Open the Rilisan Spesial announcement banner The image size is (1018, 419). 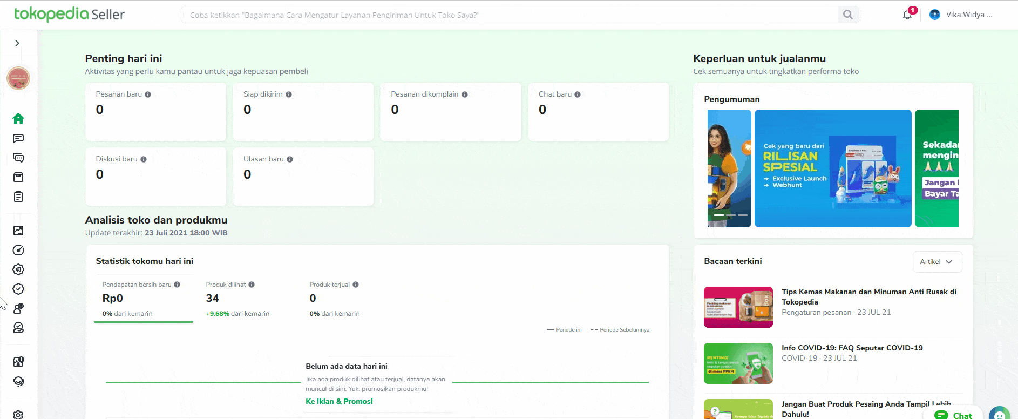(833, 168)
